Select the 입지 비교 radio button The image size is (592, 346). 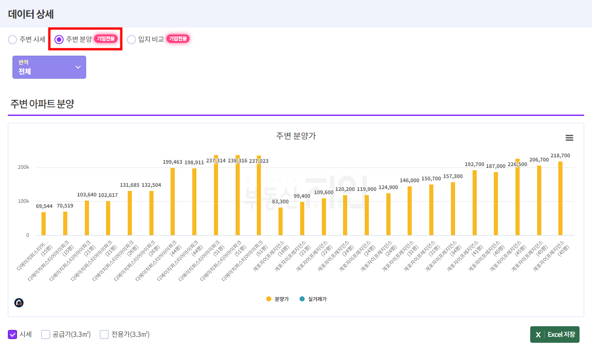131,40
